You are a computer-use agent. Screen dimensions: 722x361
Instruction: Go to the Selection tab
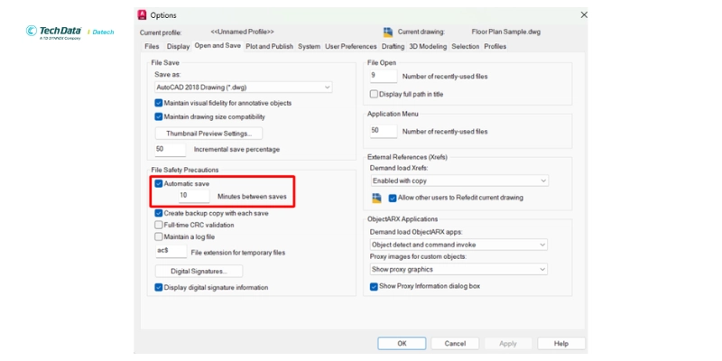465,47
